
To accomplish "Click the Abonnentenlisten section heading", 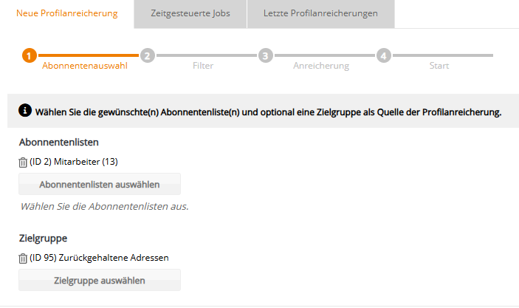I will 58,143.
